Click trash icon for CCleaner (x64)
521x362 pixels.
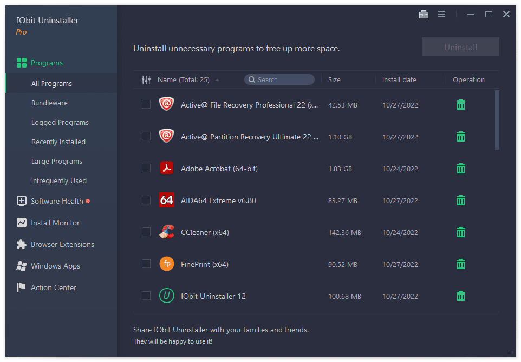tap(461, 232)
